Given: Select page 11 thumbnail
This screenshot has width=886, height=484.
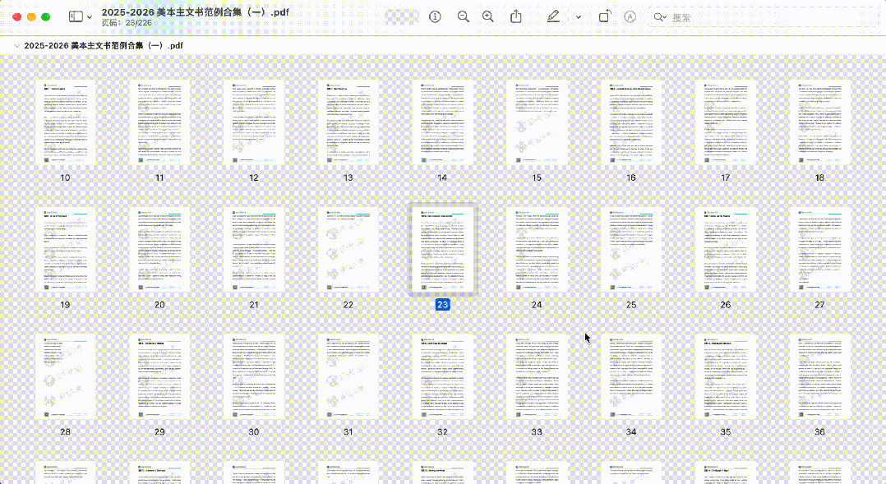Looking at the screenshot, I should (x=160, y=122).
